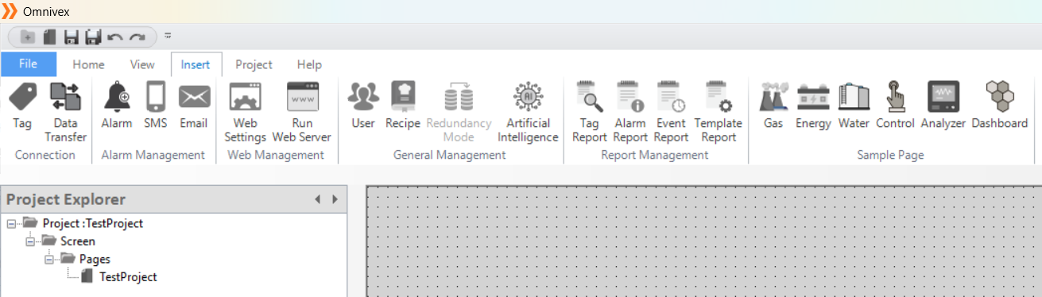The height and width of the screenshot is (297, 1042).
Task: Click the first Save floppy icon
Action: [72, 37]
